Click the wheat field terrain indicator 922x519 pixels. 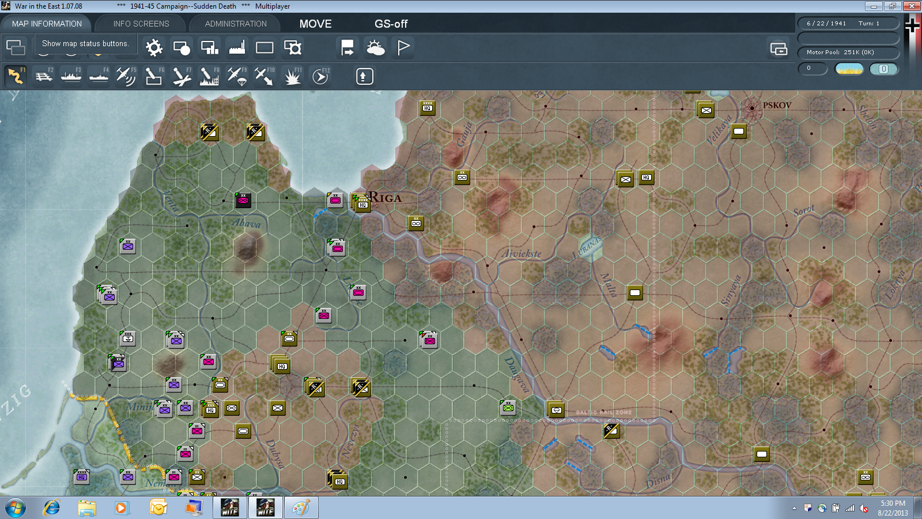[x=849, y=69]
